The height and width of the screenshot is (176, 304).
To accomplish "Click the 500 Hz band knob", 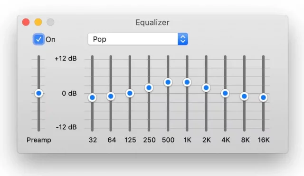I will [x=168, y=82].
